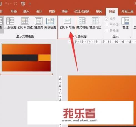136x127 pixels.
Task: Switch to Transitions (切换) tab
Action: pyautogui.click(x=52, y=11)
